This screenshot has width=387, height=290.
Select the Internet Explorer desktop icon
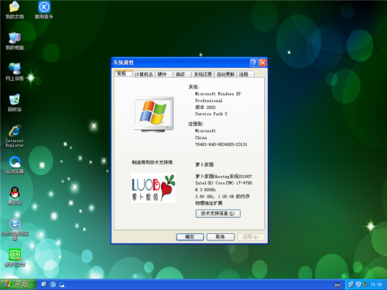pos(15,136)
